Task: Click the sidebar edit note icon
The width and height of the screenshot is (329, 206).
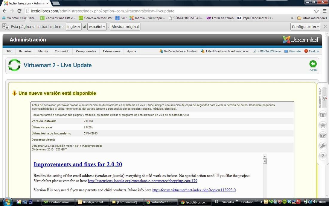Action: 323,135
